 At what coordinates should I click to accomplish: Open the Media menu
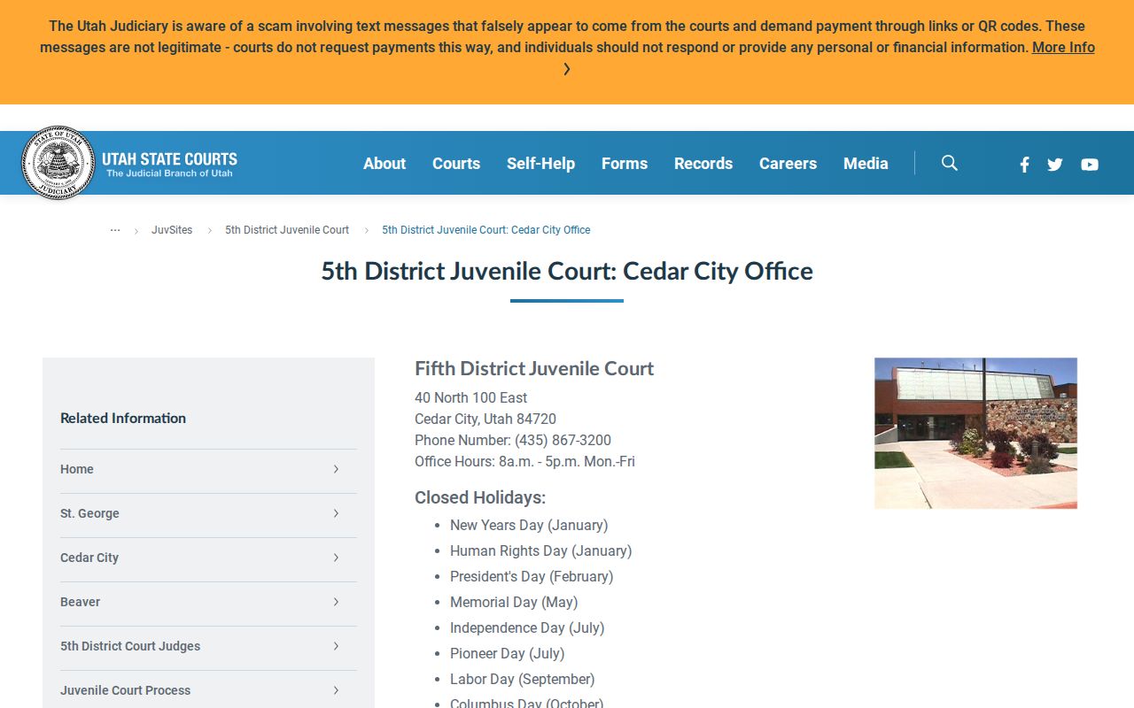tap(866, 164)
